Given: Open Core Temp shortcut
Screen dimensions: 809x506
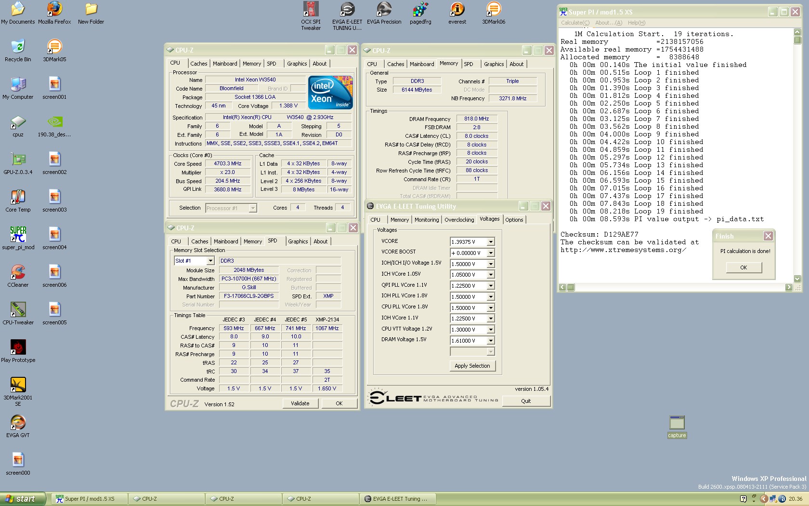Looking at the screenshot, I should tap(18, 201).
